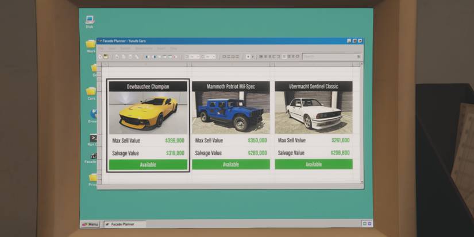Click the Dewbauchee Champion title header

[x=148, y=86]
